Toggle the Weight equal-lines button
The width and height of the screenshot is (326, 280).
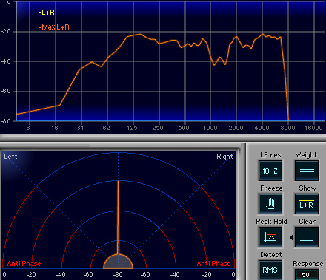[x=307, y=171]
